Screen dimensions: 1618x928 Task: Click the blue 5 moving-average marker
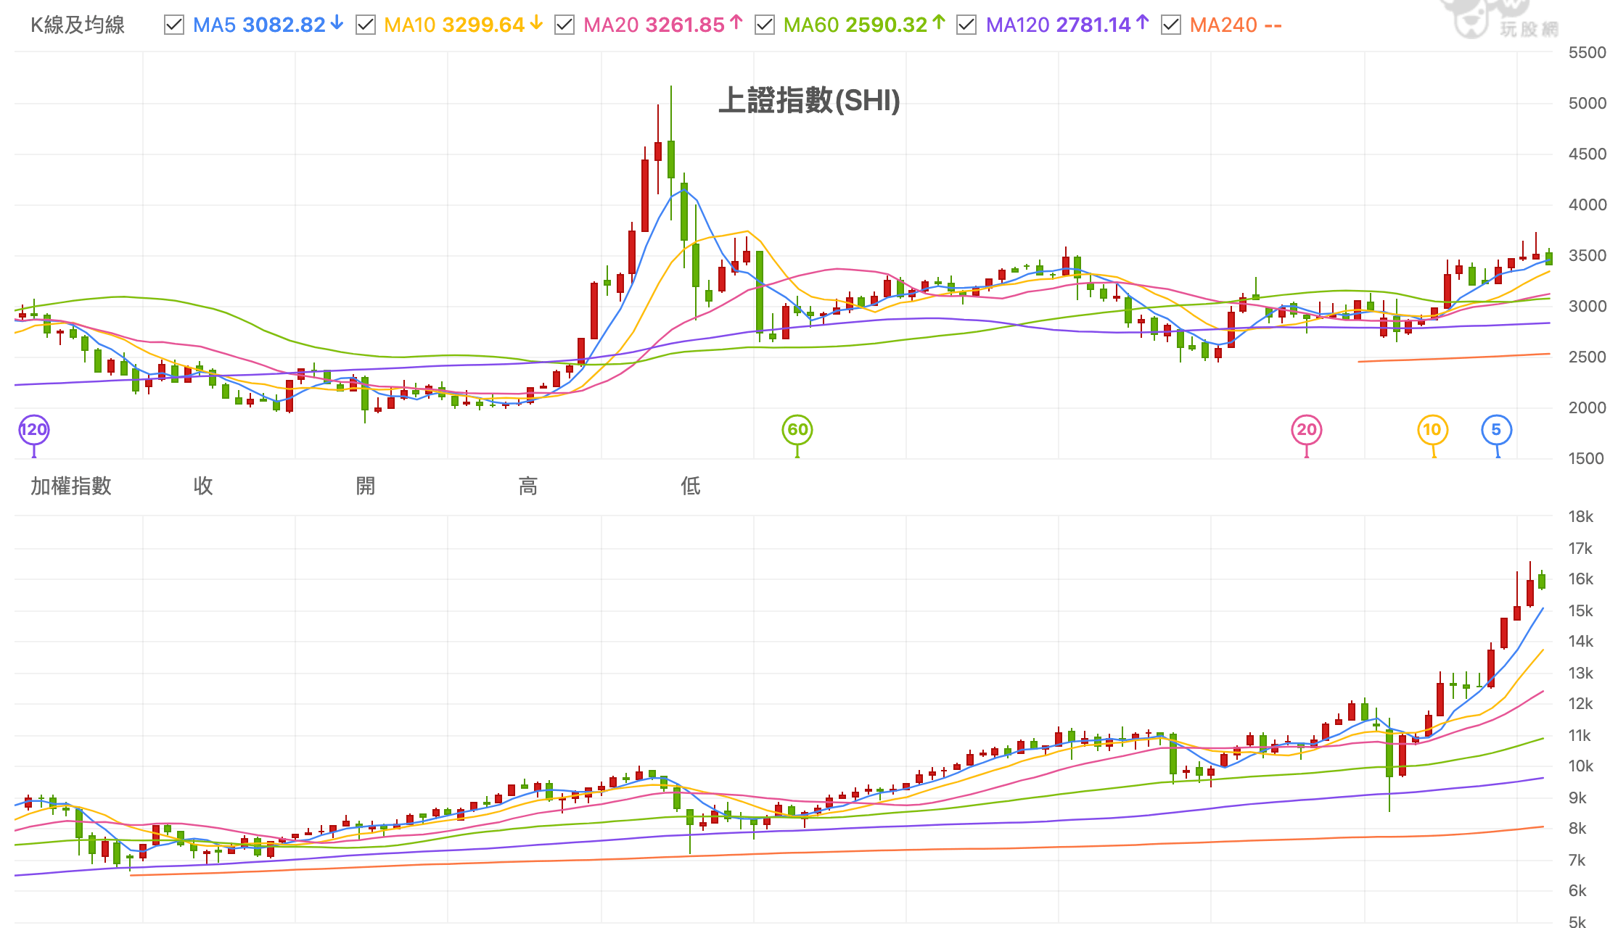(1496, 430)
